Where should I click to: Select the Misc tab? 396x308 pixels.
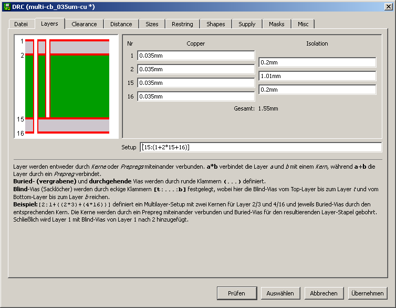click(303, 24)
